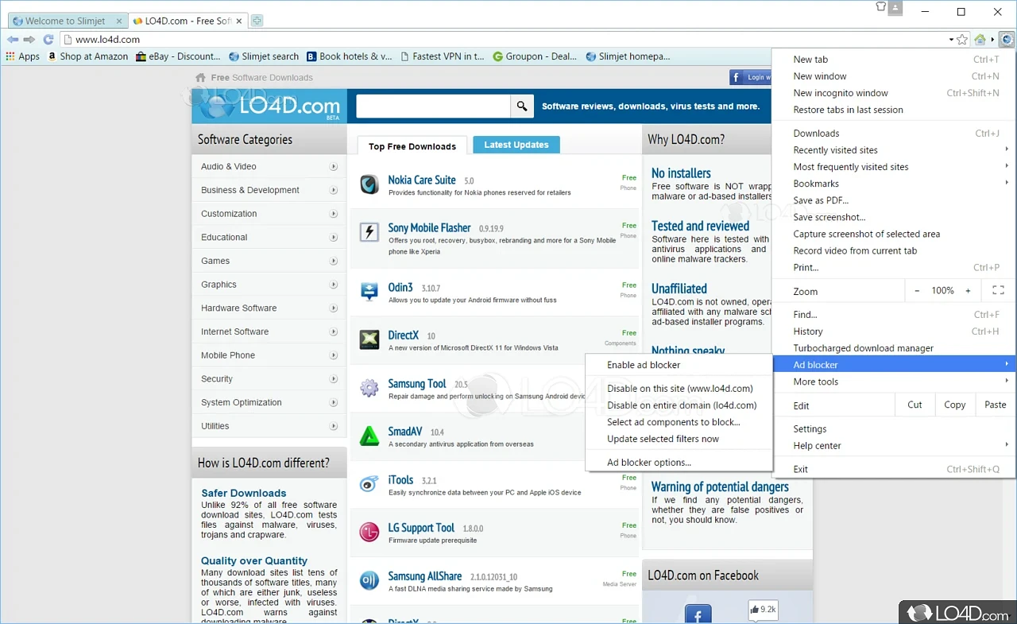The image size is (1017, 624).
Task: Open the home icon in toolbar
Action: [980, 40]
